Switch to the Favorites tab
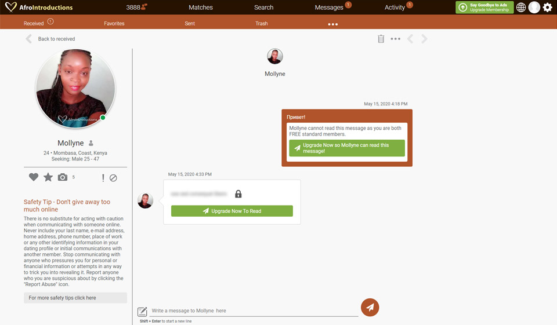 (114, 24)
